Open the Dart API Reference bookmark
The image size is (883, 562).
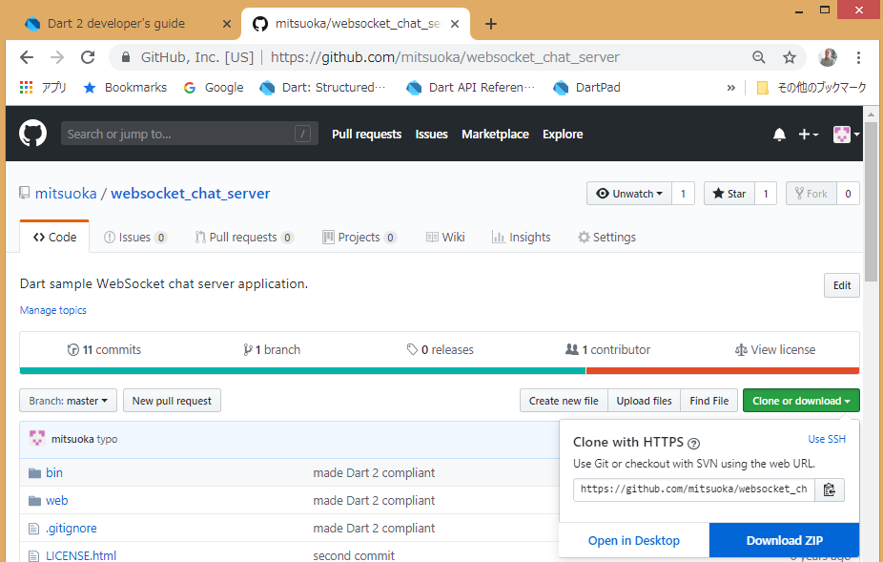pyautogui.click(x=471, y=88)
